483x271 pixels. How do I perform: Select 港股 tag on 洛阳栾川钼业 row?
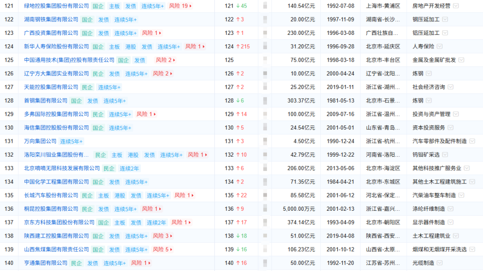click(133, 155)
